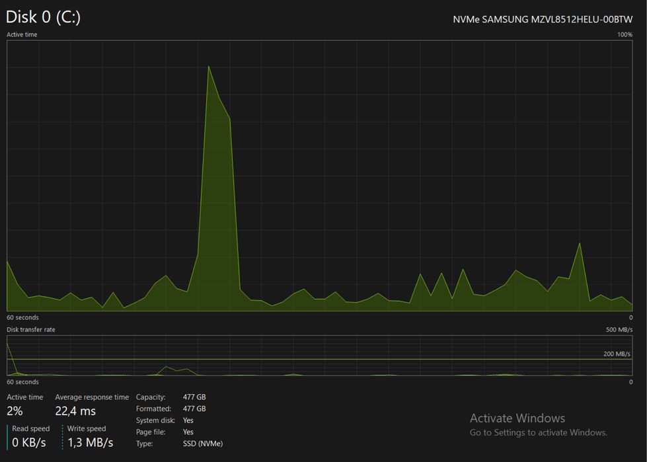Click the Capacity 477 GB value

pos(194,397)
